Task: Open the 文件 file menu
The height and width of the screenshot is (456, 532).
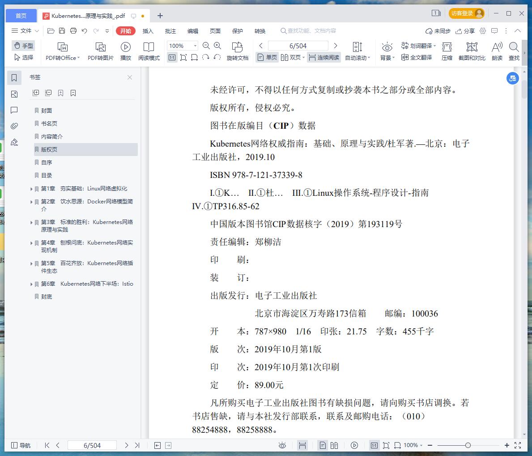Action: click(x=25, y=31)
